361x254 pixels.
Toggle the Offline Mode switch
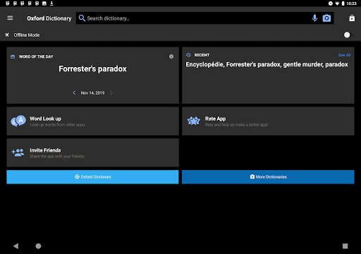point(348,35)
